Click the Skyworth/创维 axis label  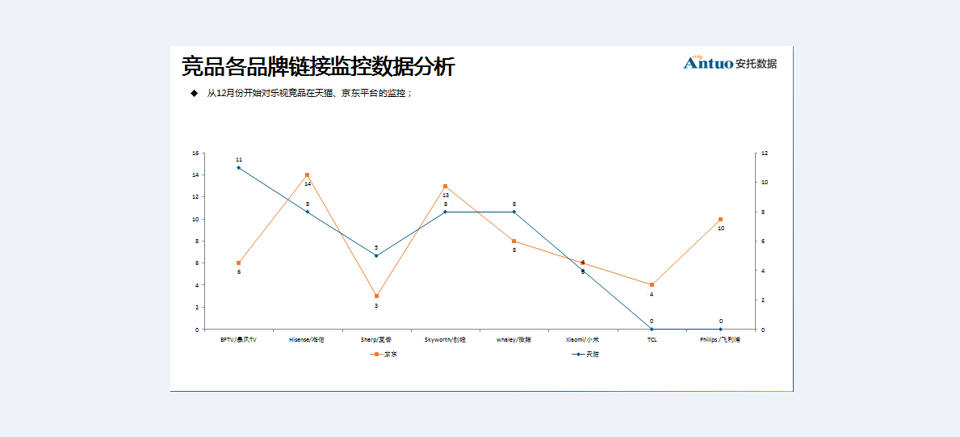coord(445,340)
